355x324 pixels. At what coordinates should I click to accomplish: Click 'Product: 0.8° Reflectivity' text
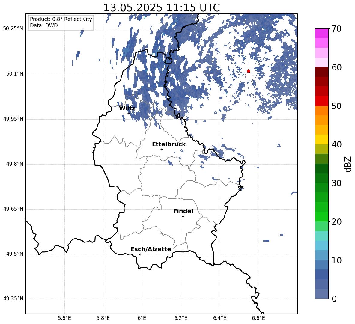tap(61, 19)
